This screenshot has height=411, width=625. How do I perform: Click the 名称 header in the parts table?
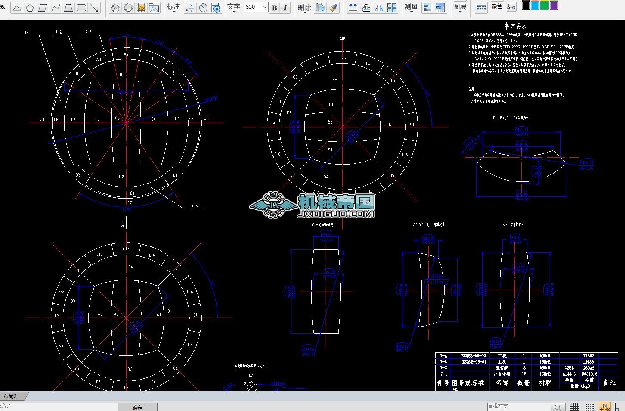coord(502,383)
